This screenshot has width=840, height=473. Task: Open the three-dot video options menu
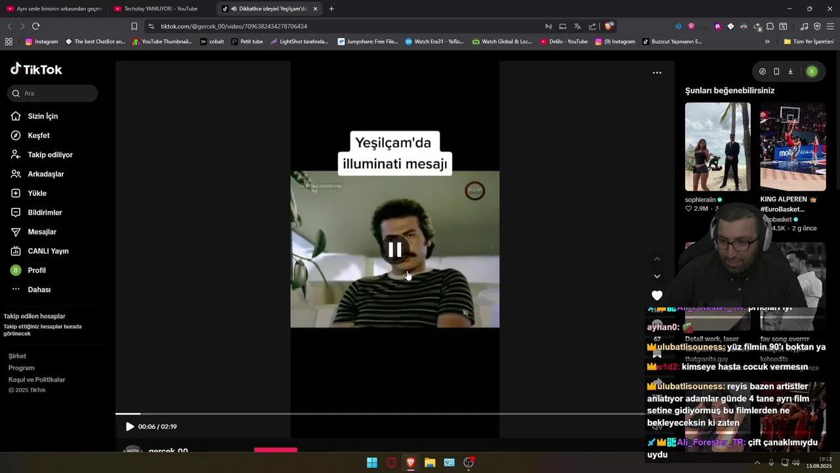[x=657, y=73]
